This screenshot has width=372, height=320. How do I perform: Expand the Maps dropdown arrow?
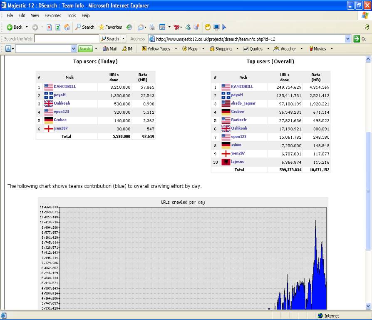[x=203, y=48]
